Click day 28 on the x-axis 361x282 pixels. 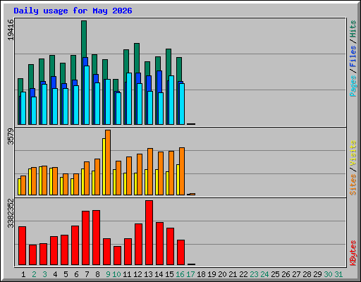click(x=307, y=274)
